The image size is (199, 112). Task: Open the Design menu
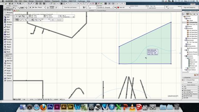coord(31,1)
